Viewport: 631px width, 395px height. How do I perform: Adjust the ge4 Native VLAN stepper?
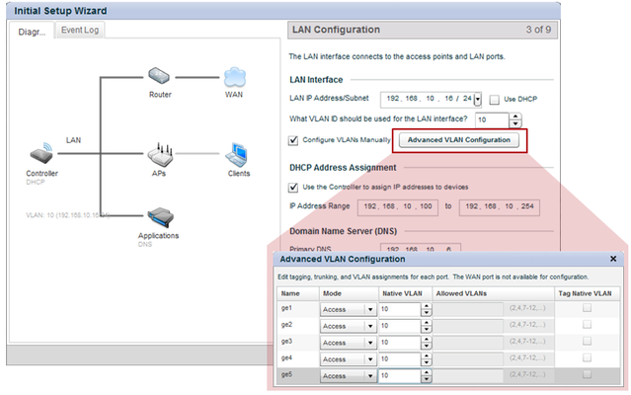click(427, 359)
